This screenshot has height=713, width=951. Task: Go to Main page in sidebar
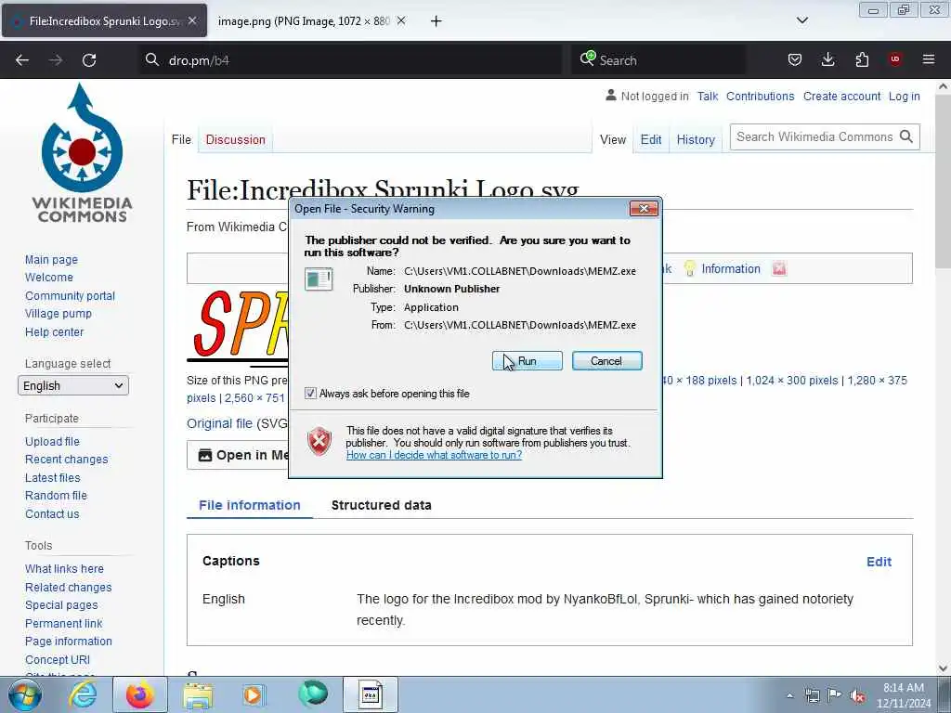coord(51,260)
